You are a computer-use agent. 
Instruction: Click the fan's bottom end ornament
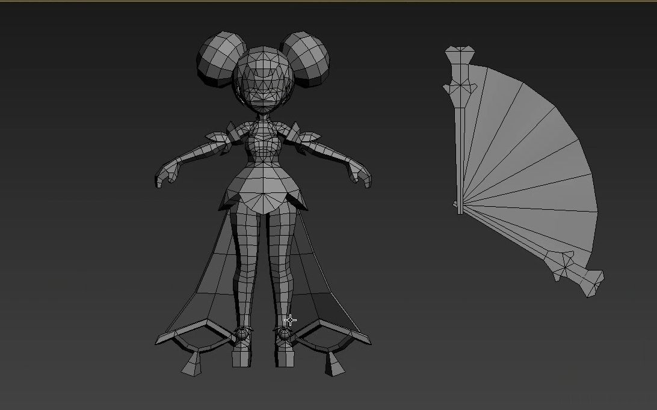[x=593, y=284]
